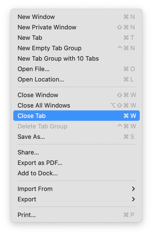The image size is (153, 235).
Task: Open the Share… option
Action: point(28,153)
